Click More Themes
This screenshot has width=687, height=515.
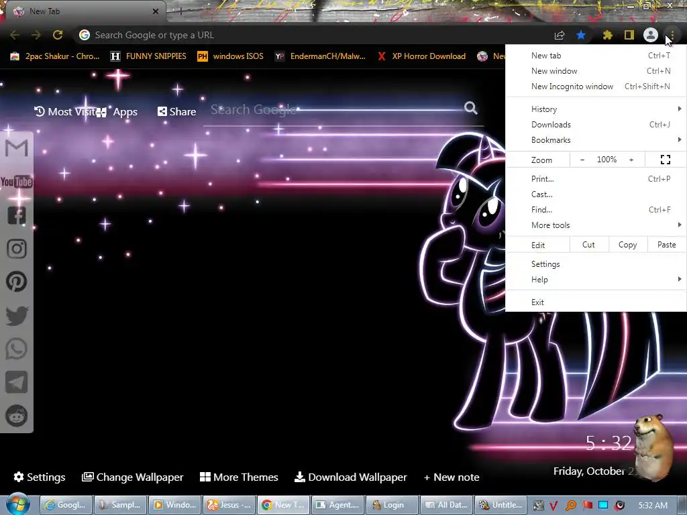[239, 477]
